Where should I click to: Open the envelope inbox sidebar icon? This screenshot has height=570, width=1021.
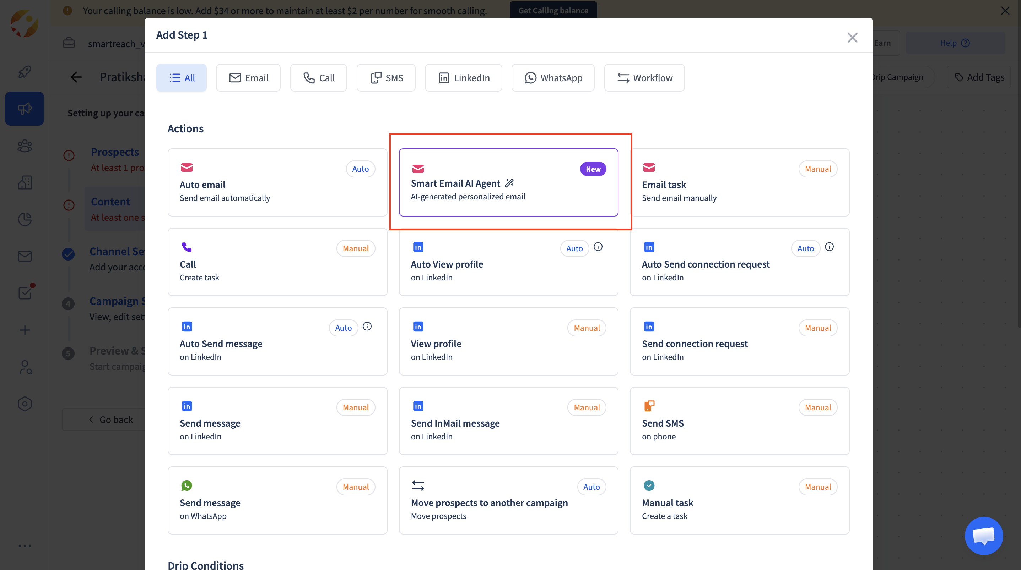[25, 256]
